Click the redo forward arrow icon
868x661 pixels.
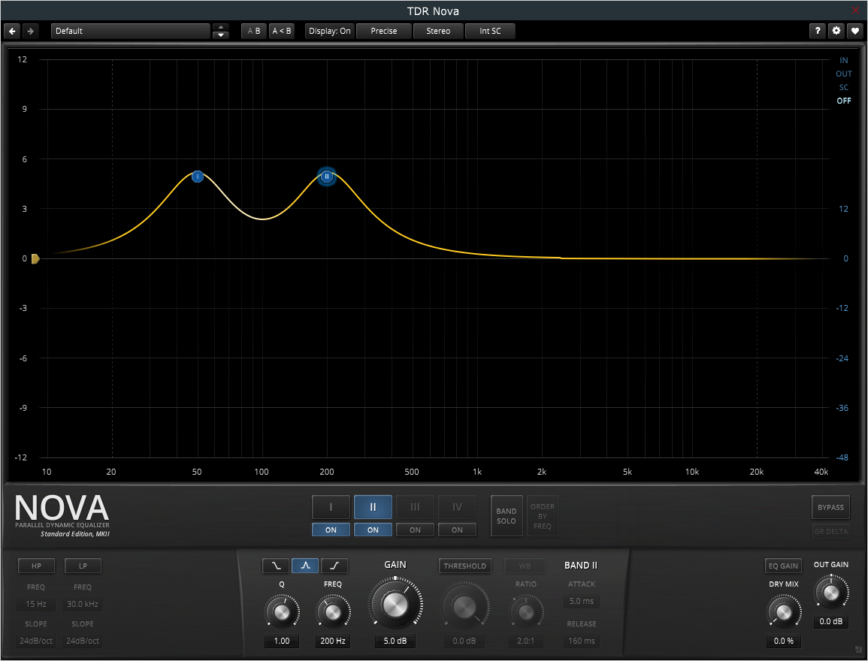point(31,31)
